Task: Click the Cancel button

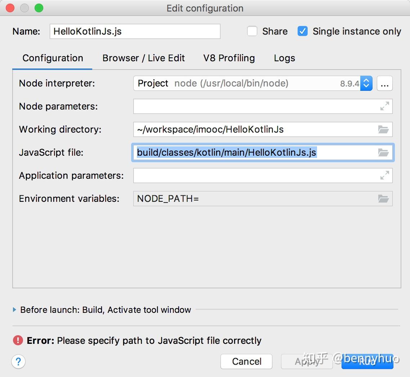Action: (246, 362)
